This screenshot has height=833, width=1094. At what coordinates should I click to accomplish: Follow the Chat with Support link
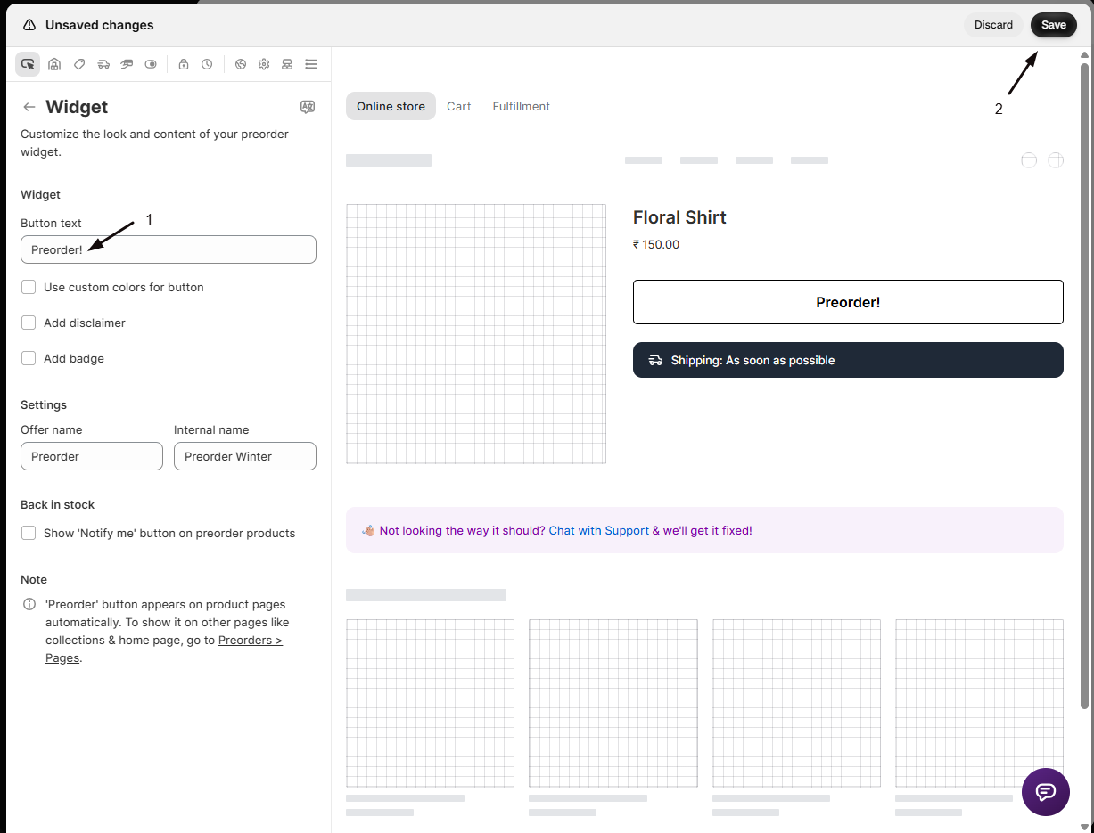(x=599, y=530)
